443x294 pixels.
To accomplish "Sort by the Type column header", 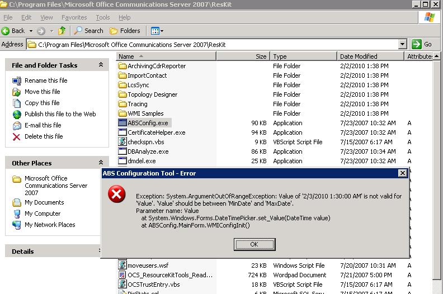I will coord(304,56).
